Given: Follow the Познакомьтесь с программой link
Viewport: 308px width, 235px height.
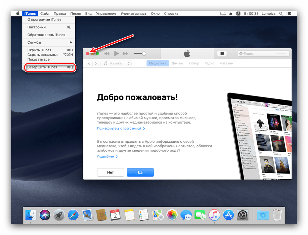Looking at the screenshot, I should coord(119,129).
